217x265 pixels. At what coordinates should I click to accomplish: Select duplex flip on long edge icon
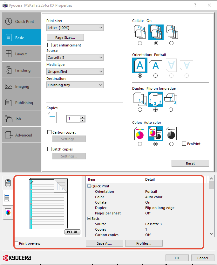[155, 99]
